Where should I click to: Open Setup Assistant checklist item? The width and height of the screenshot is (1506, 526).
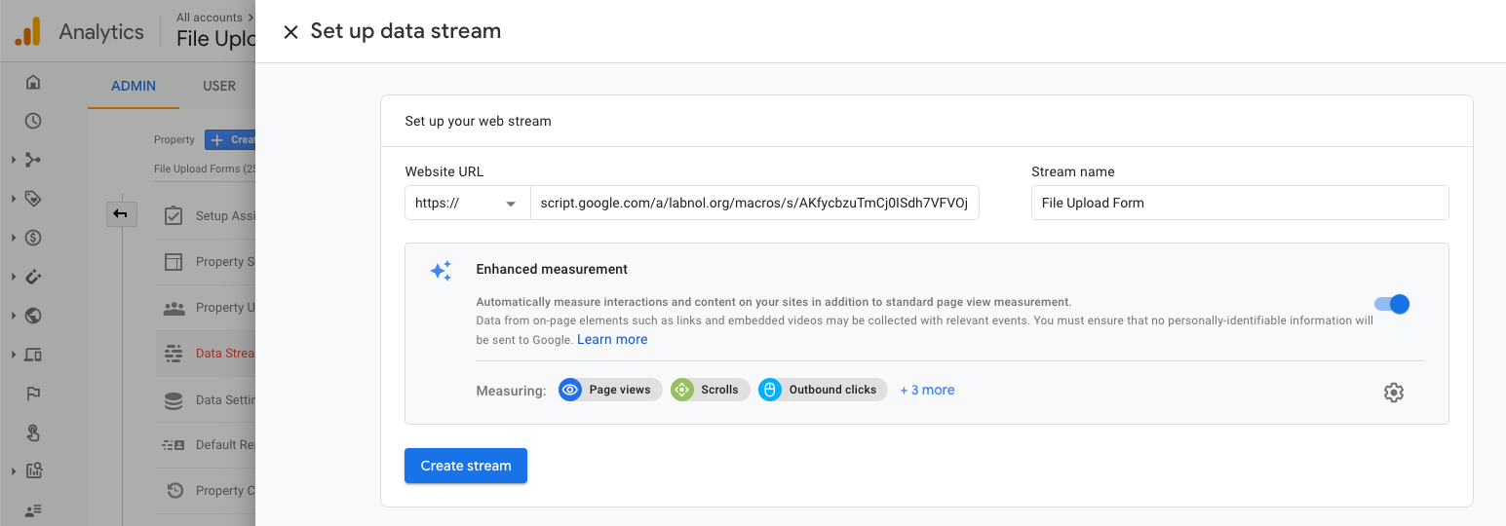pyautogui.click(x=174, y=215)
